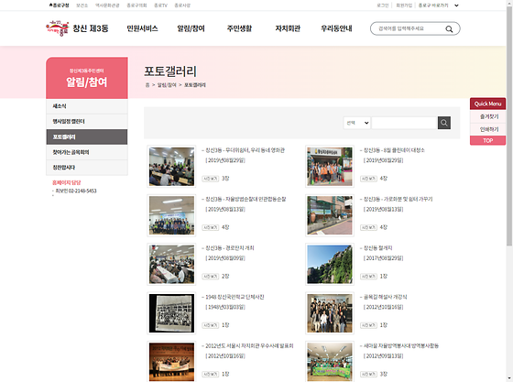The height and width of the screenshot is (382, 513).
Task: Open thumbnail of 골목길 해설사 개강식
Action: click(330, 313)
